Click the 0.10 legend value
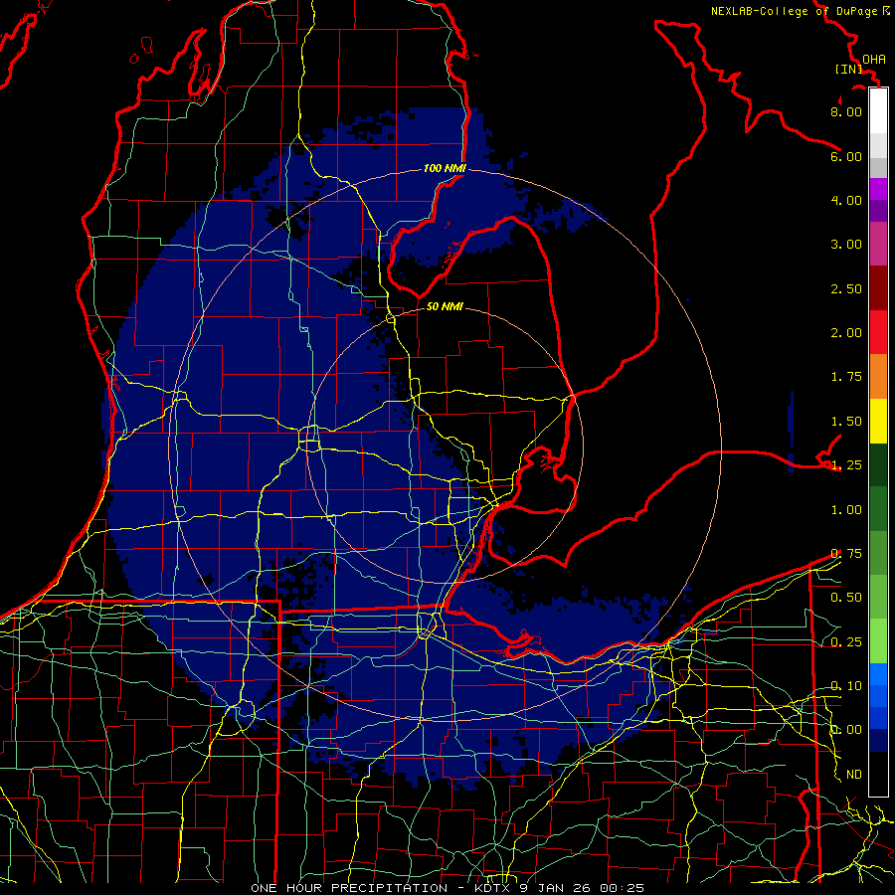 tap(846, 686)
